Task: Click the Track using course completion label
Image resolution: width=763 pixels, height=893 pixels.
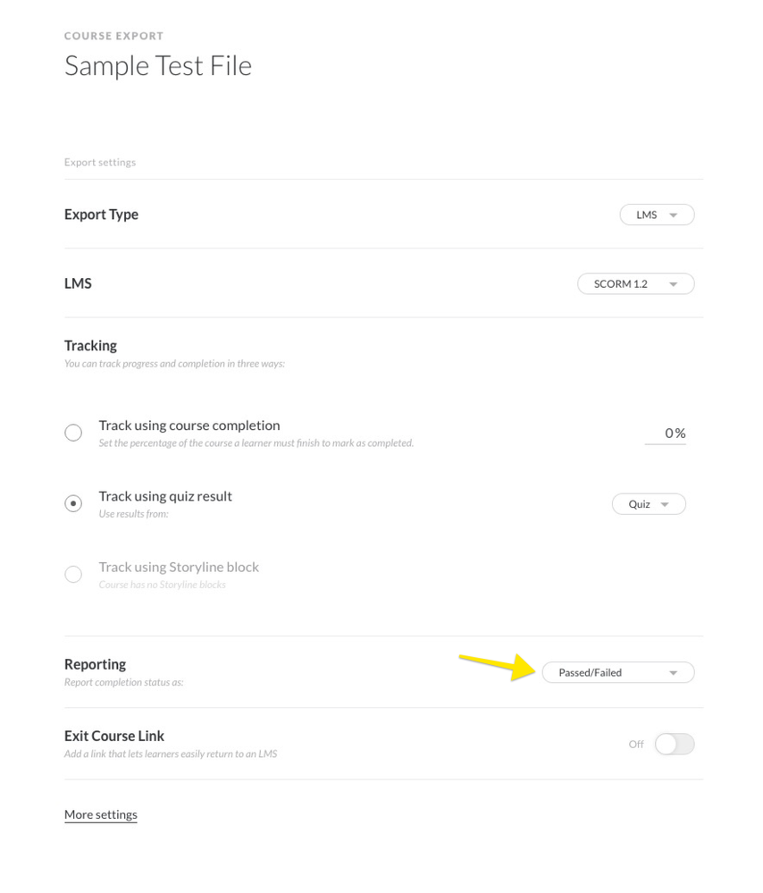Action: coord(189,425)
